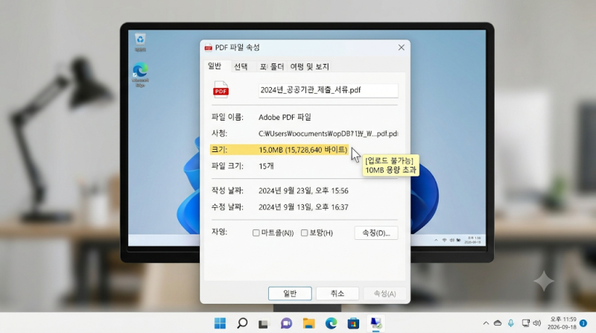Screen dimensions: 596x333
Task: Switch to the 여령 및 보지 tab
Action: (x=309, y=66)
